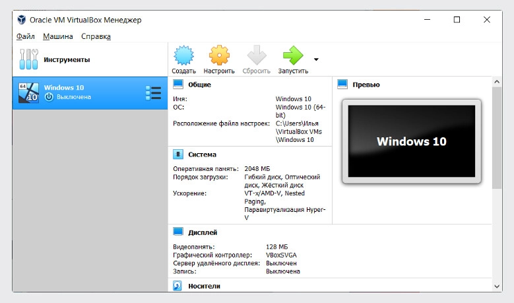
Task: Click the Windows 10 (64-bit) OS value
Action: click(x=300, y=111)
